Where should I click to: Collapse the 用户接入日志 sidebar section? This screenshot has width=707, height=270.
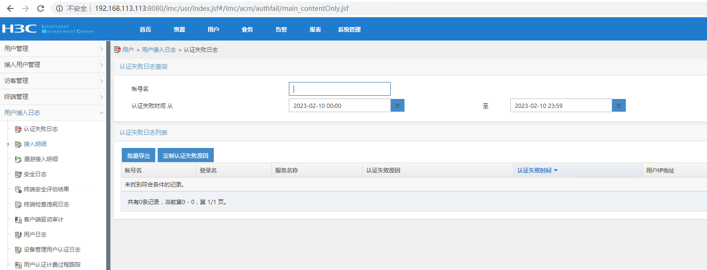tap(53, 113)
